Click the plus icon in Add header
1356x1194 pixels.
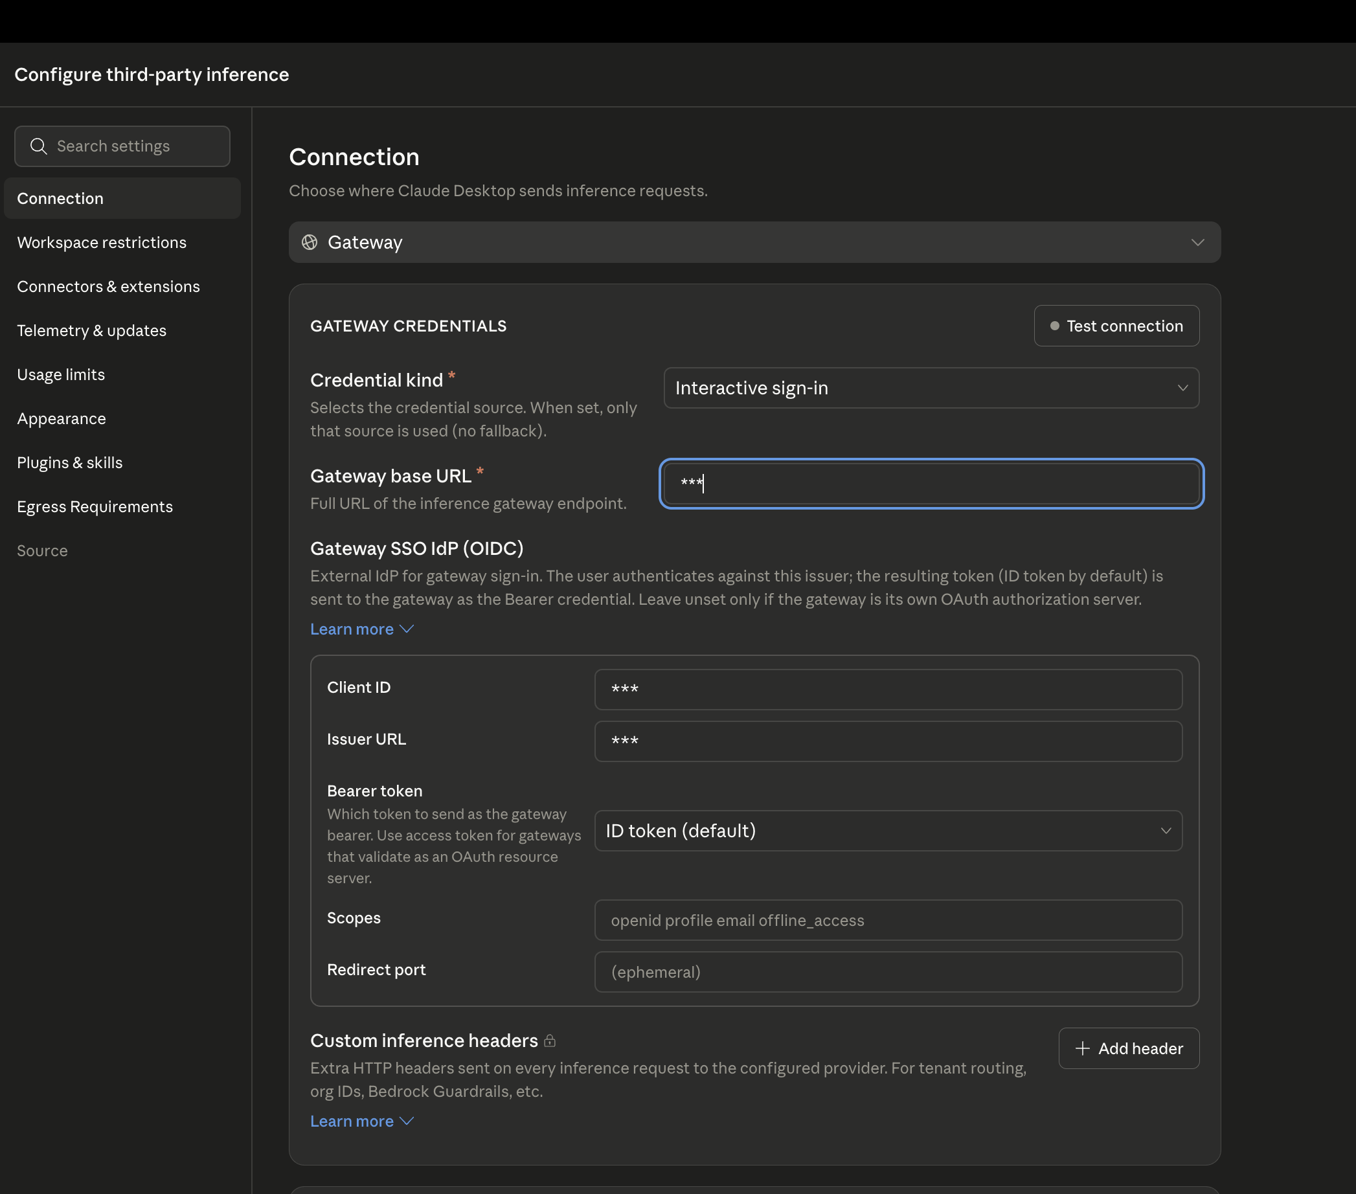coord(1082,1048)
